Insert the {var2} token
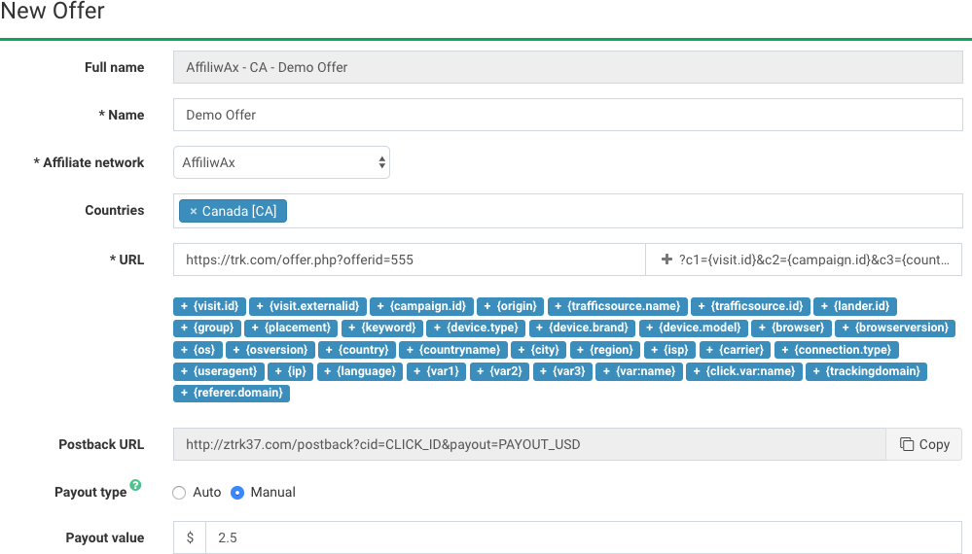Screen dimensions: 972x554 coord(500,371)
